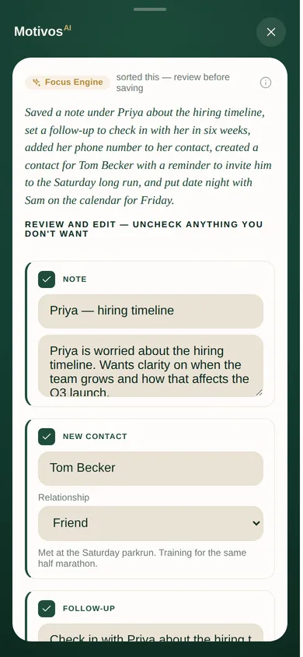
Task: Tap the sheet drag handle at the top
Action: (x=150, y=9)
